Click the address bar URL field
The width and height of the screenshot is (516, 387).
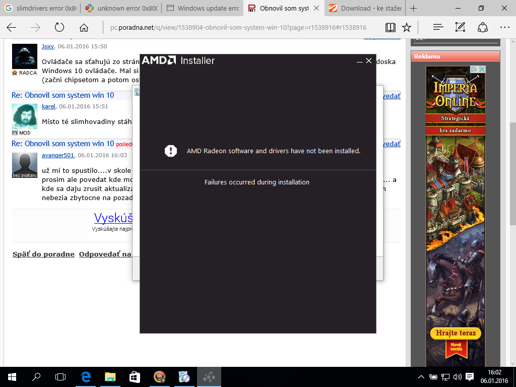(238, 27)
